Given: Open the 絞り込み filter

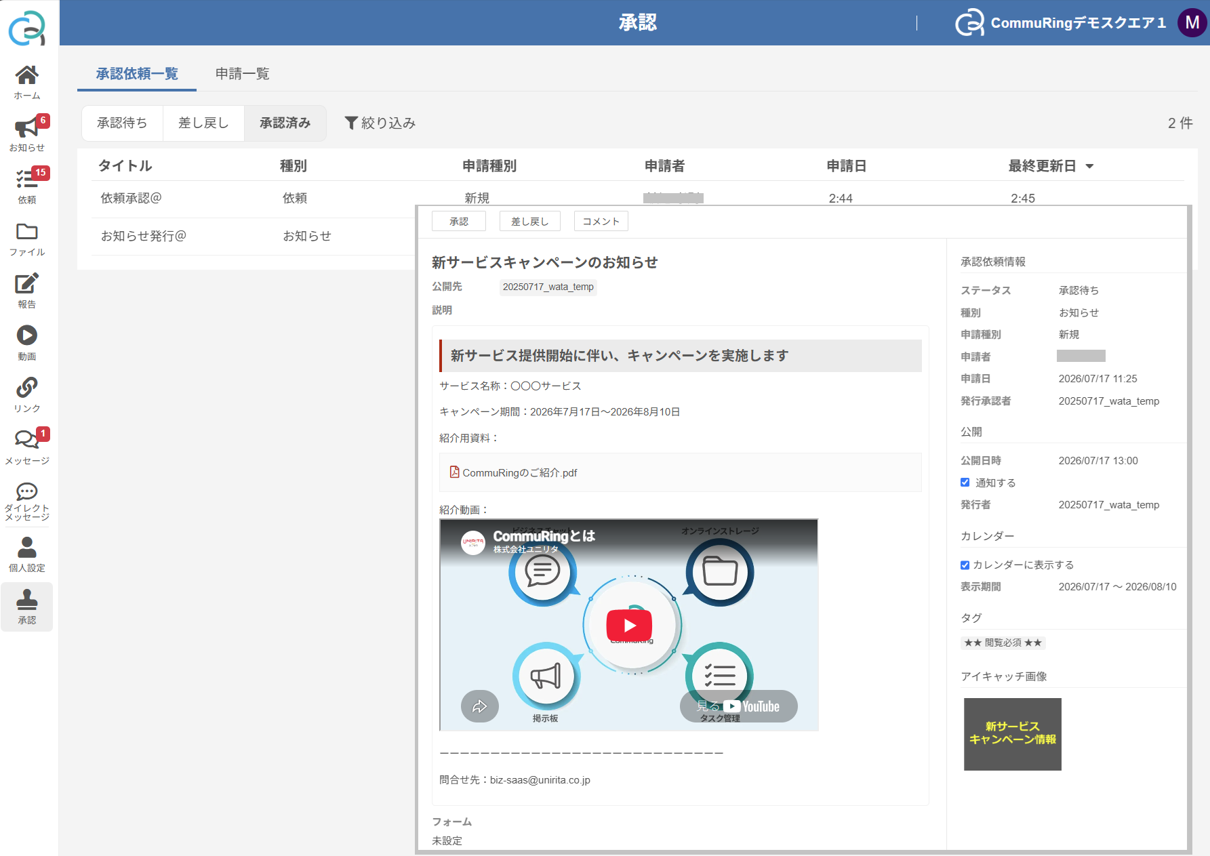Looking at the screenshot, I should pyautogui.click(x=380, y=123).
